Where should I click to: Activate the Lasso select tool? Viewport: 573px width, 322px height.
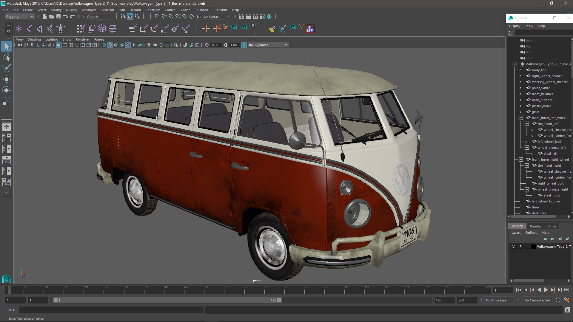[x=7, y=57]
